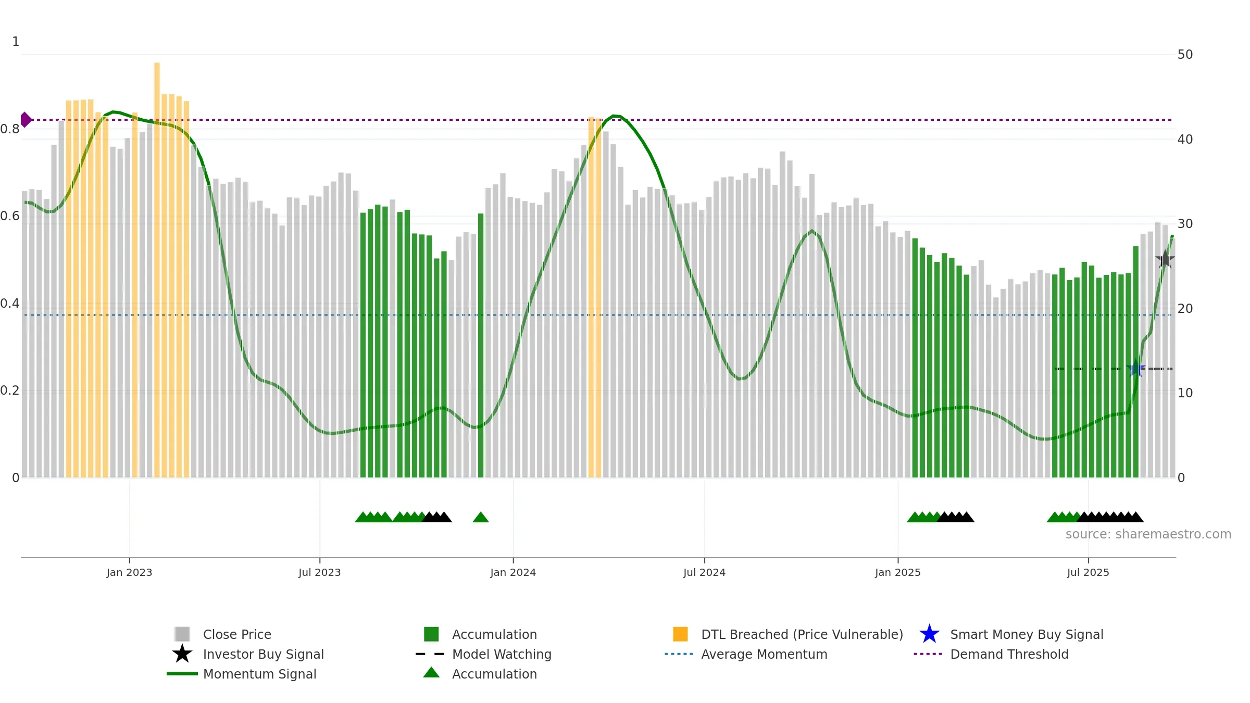Screen dimensions: 1250x703
Task: Click the lone green triangle before Jan 2024
Action: pos(481,517)
